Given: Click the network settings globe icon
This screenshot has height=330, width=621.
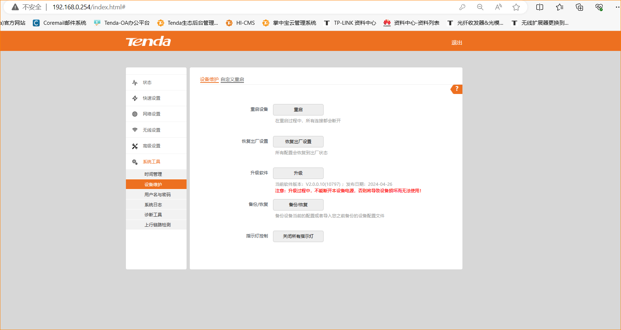Looking at the screenshot, I should (x=135, y=114).
